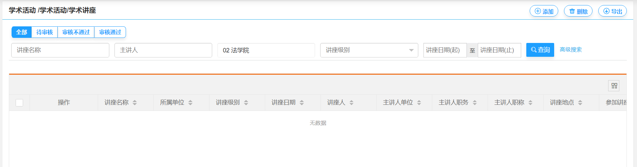Click the 导出 (export) button
The image size is (637, 167).
click(x=612, y=11)
